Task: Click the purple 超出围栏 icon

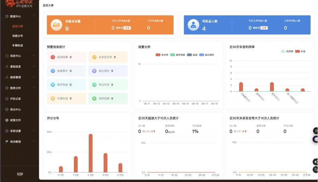Action: (94, 71)
